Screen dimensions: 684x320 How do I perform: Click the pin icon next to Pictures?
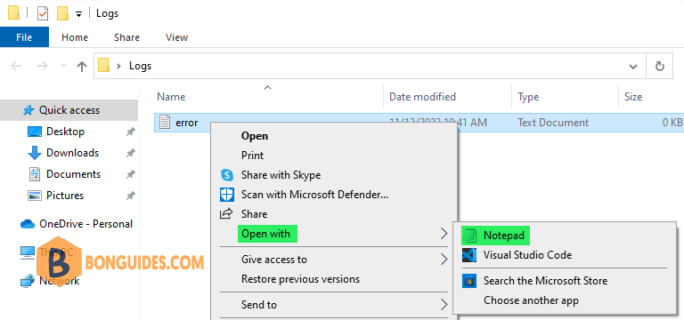click(130, 196)
